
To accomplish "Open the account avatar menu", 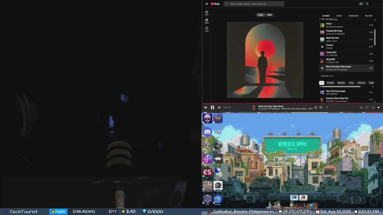I will pyautogui.click(x=367, y=4).
